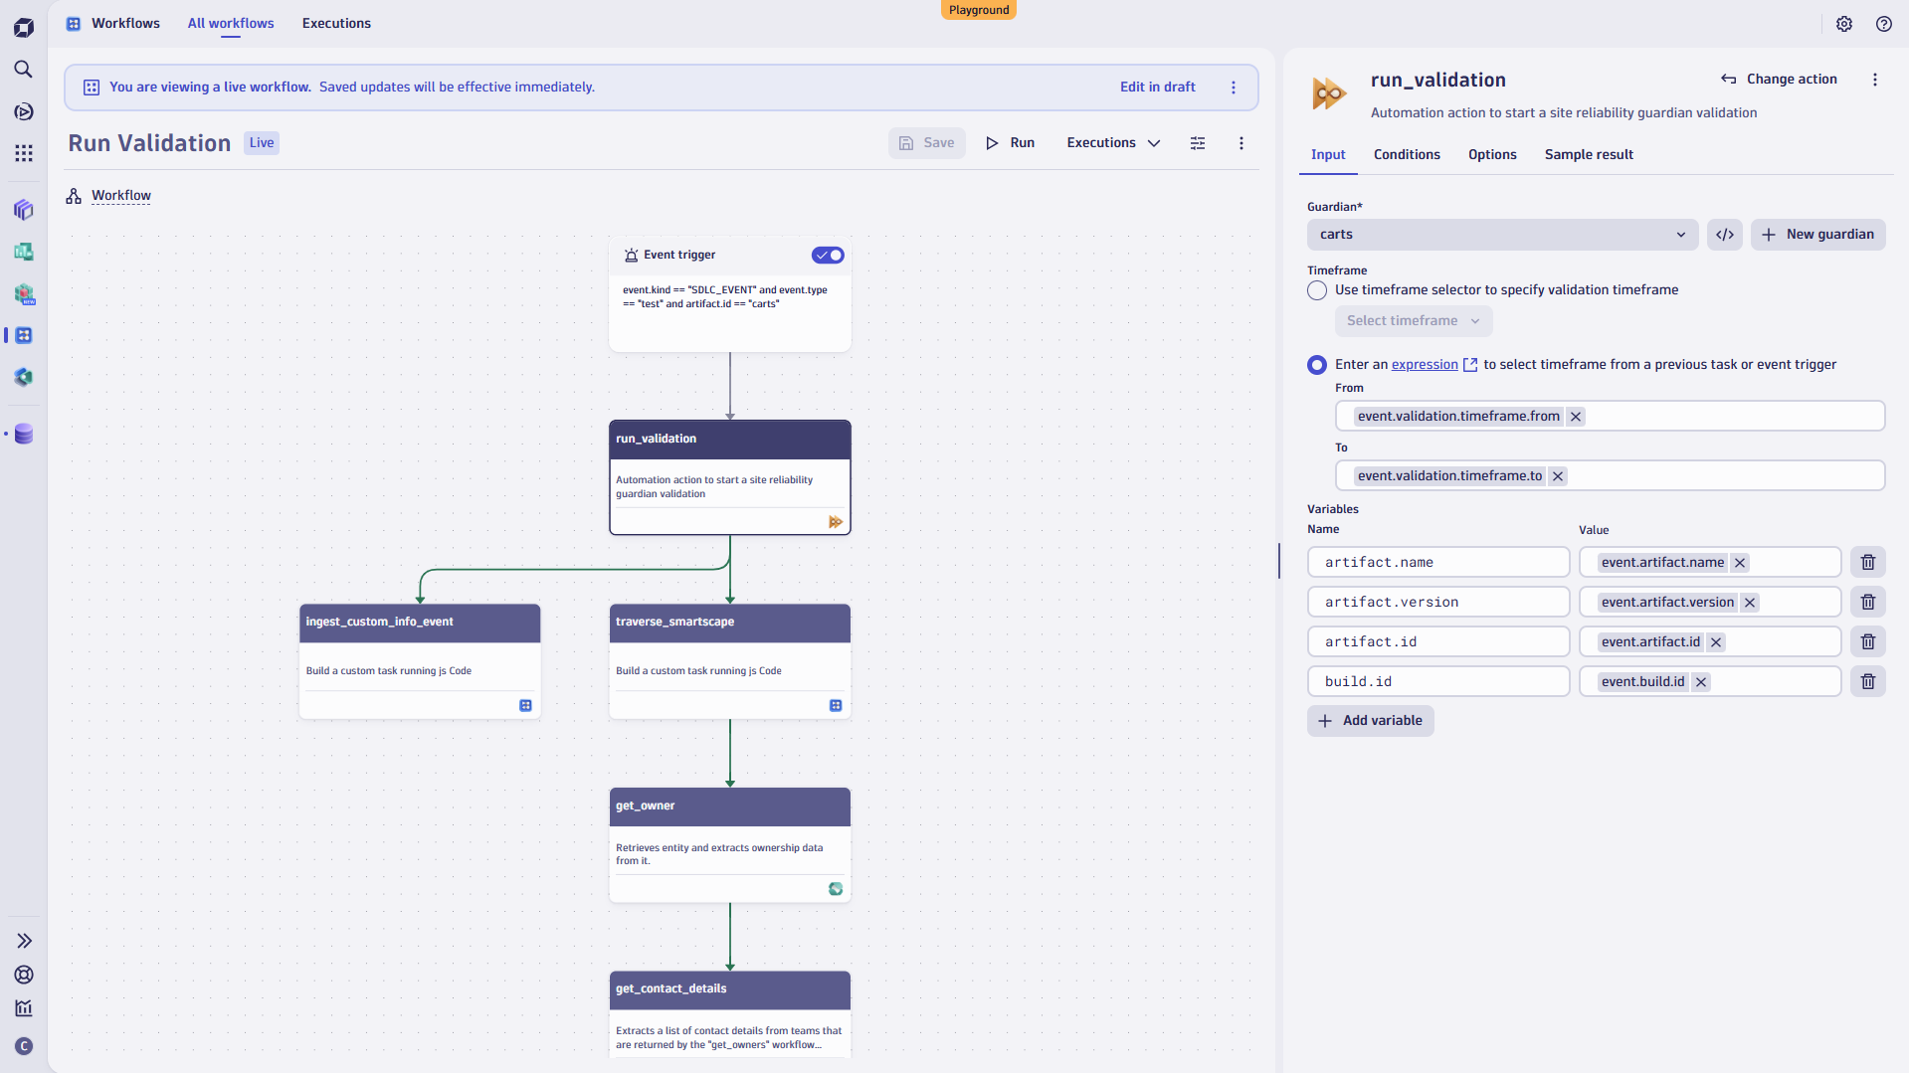Screen dimensions: 1909x1073
Task: Click the Change action back arrow icon
Action: (x=1728, y=79)
